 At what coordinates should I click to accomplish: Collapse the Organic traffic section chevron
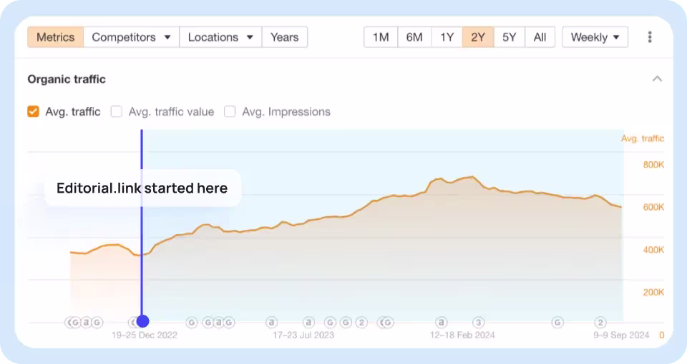coord(657,79)
